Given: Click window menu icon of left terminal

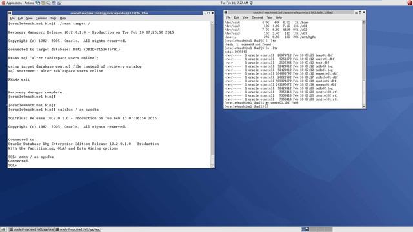Looking at the screenshot, I should (x=10, y=13).
